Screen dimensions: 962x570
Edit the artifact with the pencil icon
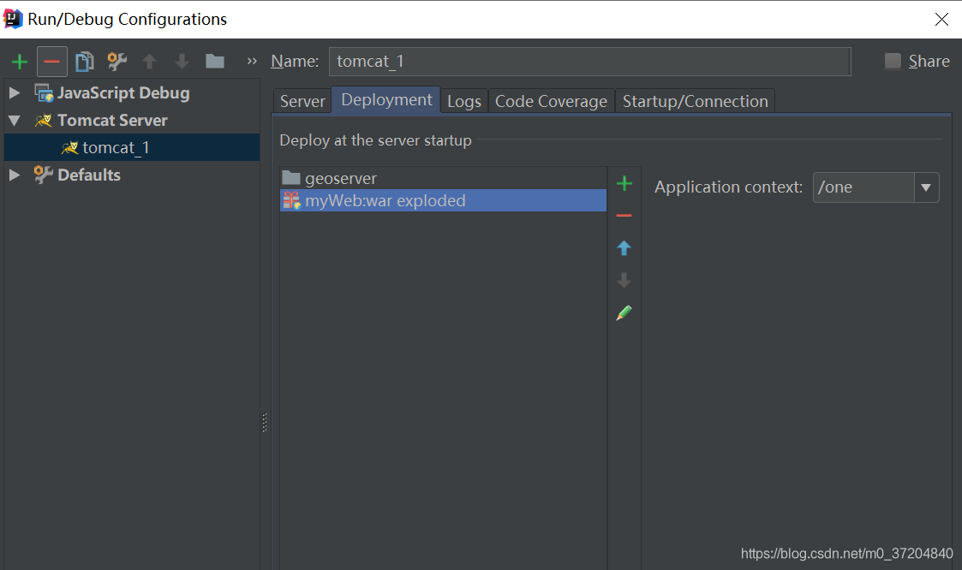(x=624, y=313)
